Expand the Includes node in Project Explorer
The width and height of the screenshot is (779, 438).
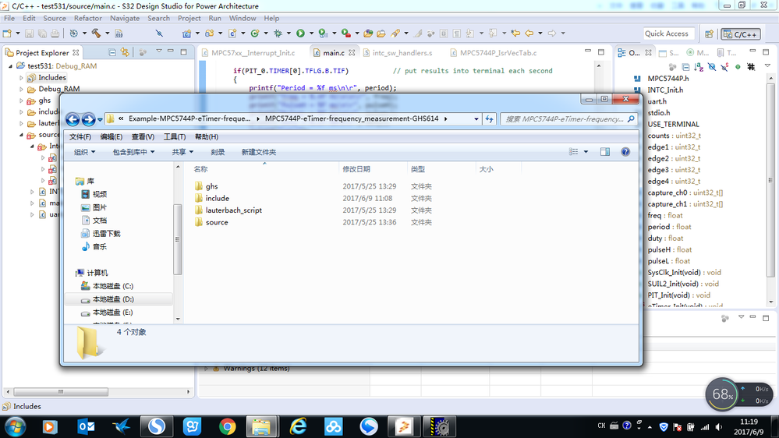pyautogui.click(x=21, y=77)
